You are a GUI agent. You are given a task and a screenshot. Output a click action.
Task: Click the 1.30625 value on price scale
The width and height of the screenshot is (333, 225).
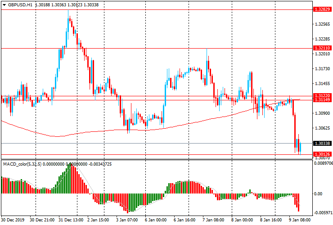click(x=323, y=128)
